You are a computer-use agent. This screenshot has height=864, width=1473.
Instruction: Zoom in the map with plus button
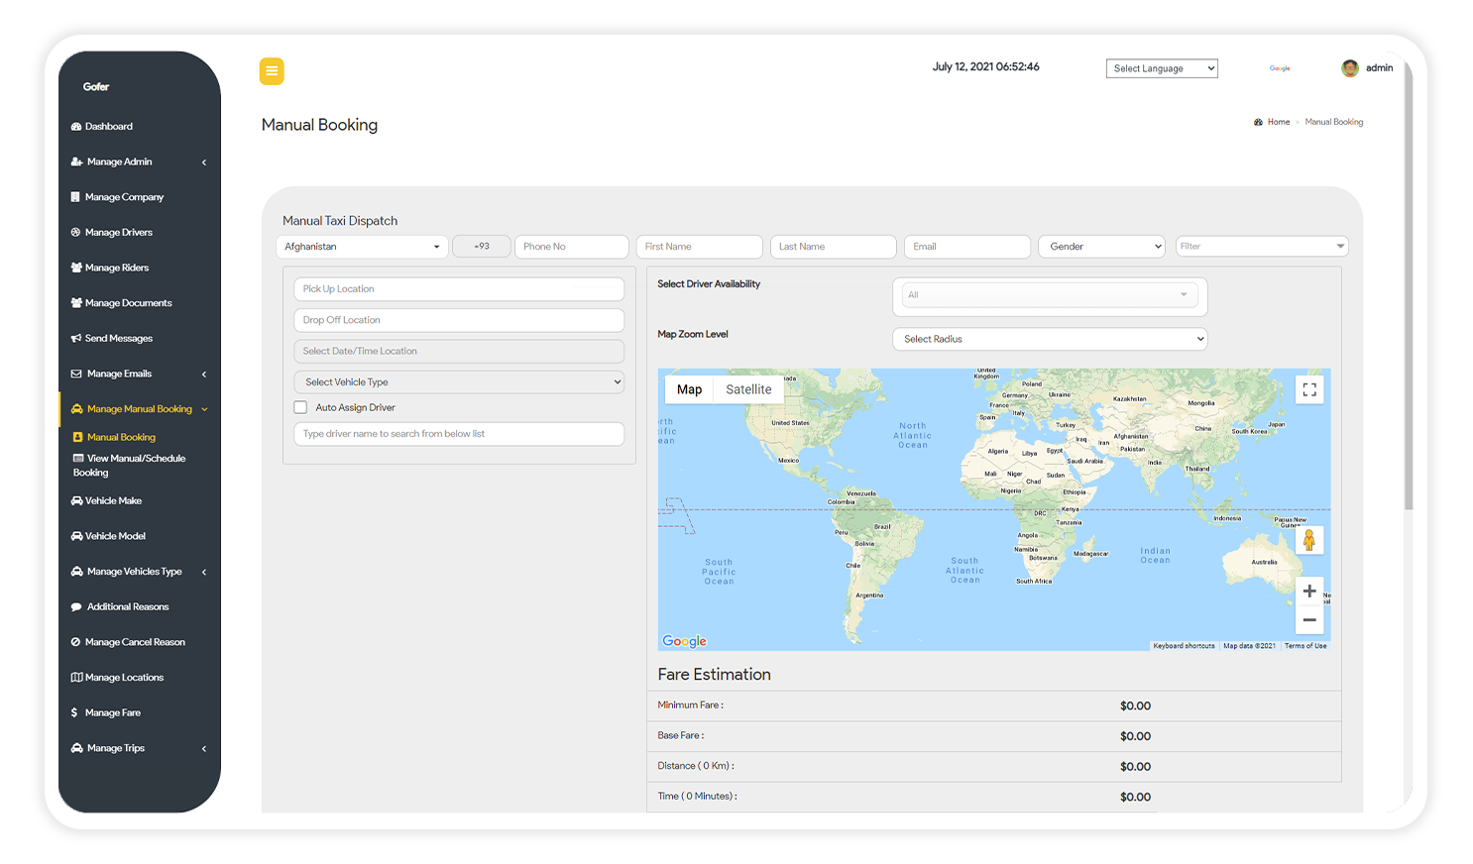(1309, 591)
